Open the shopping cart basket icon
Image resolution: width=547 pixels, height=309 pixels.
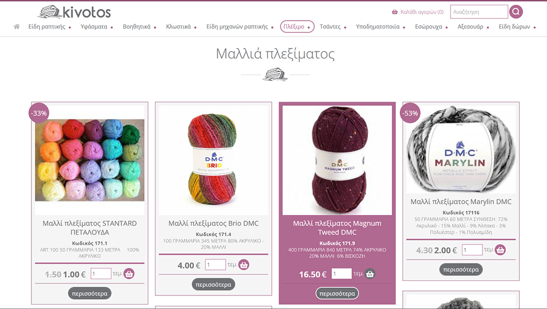pos(395,12)
